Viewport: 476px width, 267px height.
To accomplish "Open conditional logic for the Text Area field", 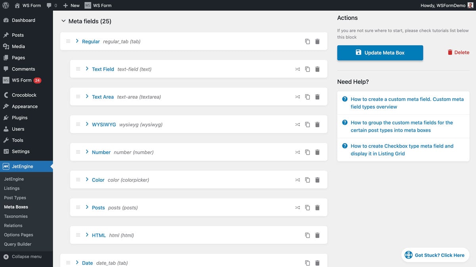I will click(297, 97).
